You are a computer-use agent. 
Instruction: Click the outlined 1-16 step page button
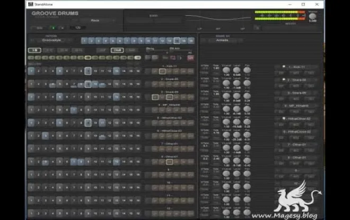click(x=34, y=50)
